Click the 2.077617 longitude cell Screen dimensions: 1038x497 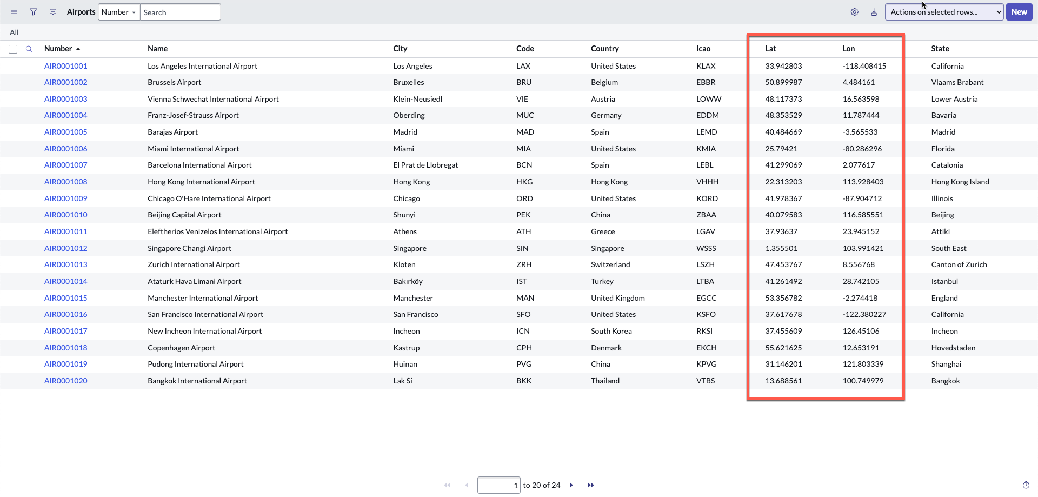[x=859, y=165]
